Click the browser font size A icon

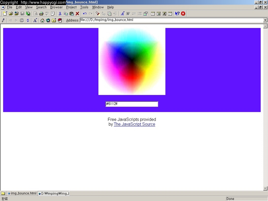tap(35, 20)
